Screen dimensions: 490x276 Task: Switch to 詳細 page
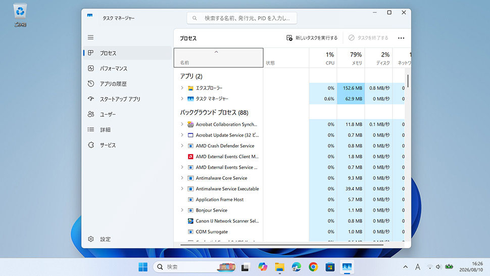click(x=127, y=130)
